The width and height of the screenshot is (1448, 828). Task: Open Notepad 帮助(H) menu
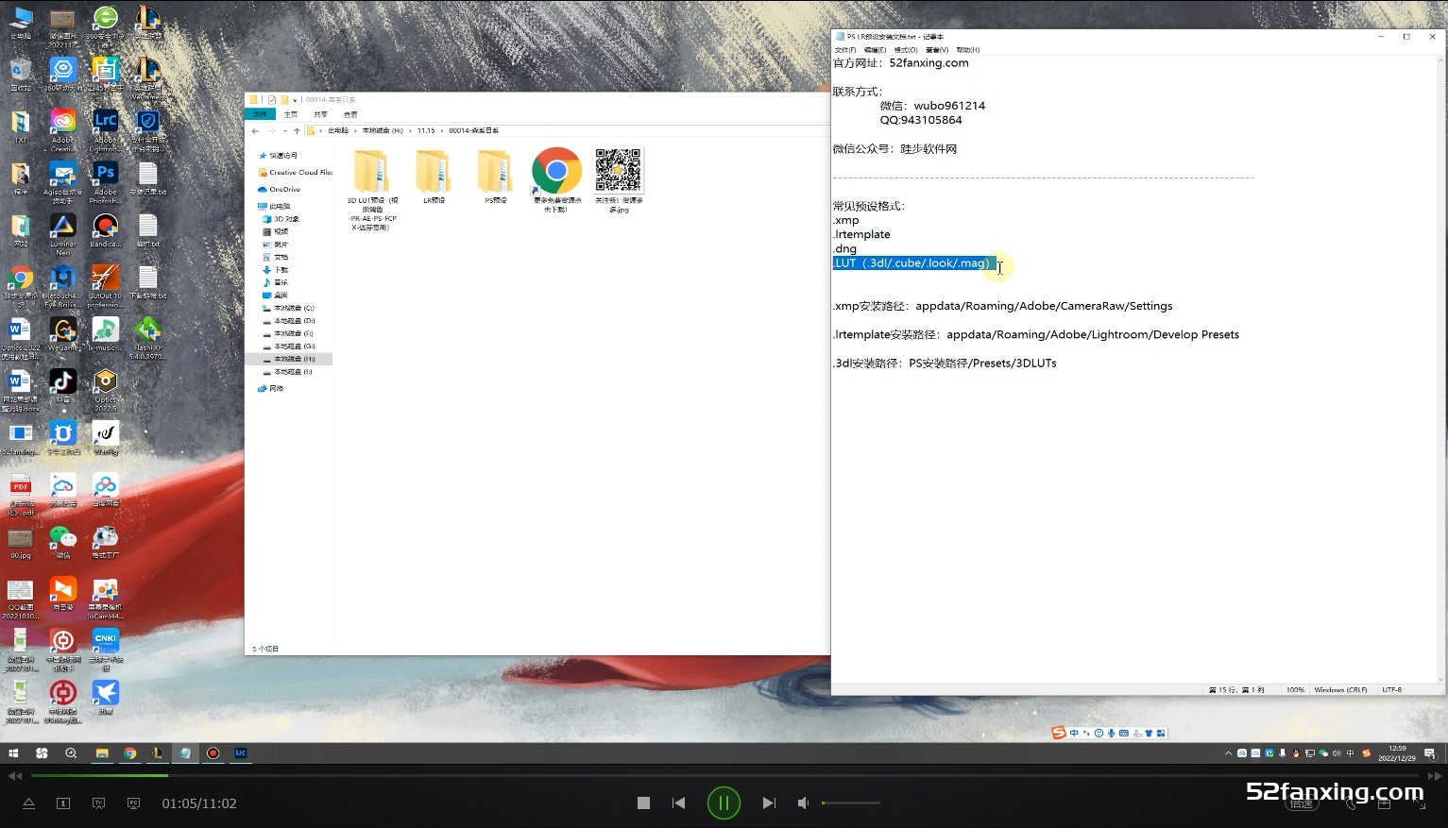pos(968,50)
